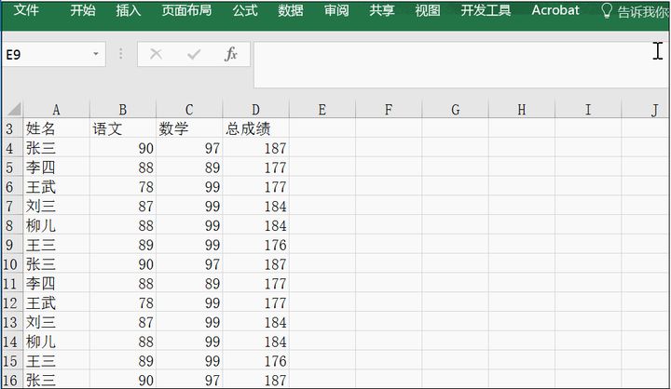This screenshot has height=389, width=671.
Task: Click the cancel X icon in formula bar
Action: 156,55
